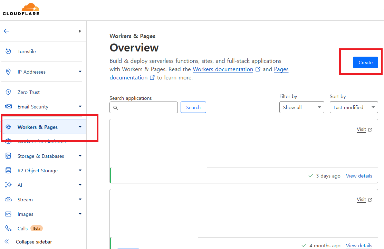Screen dimensions: 384x249
Task: Expand the Images submenu arrow
Action: (x=80, y=214)
